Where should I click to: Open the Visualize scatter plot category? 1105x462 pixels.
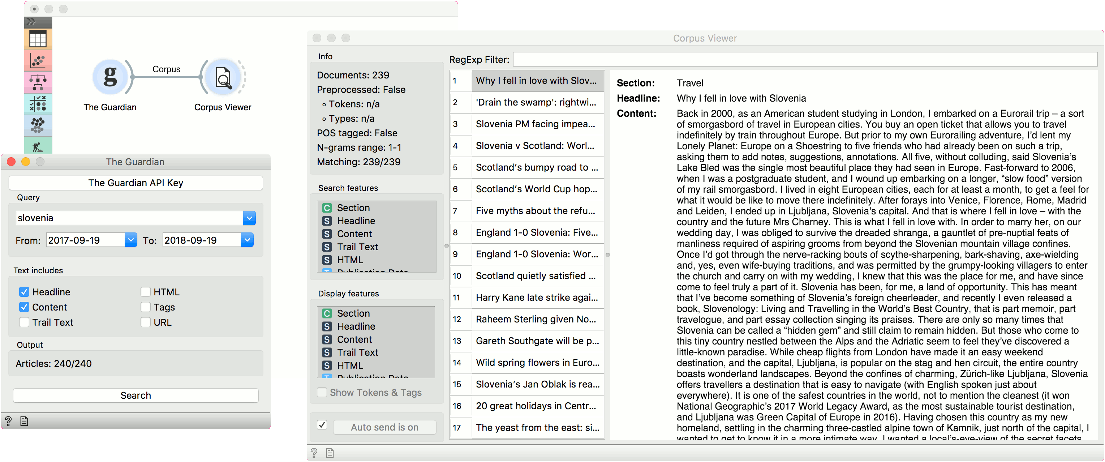pyautogui.click(x=38, y=61)
